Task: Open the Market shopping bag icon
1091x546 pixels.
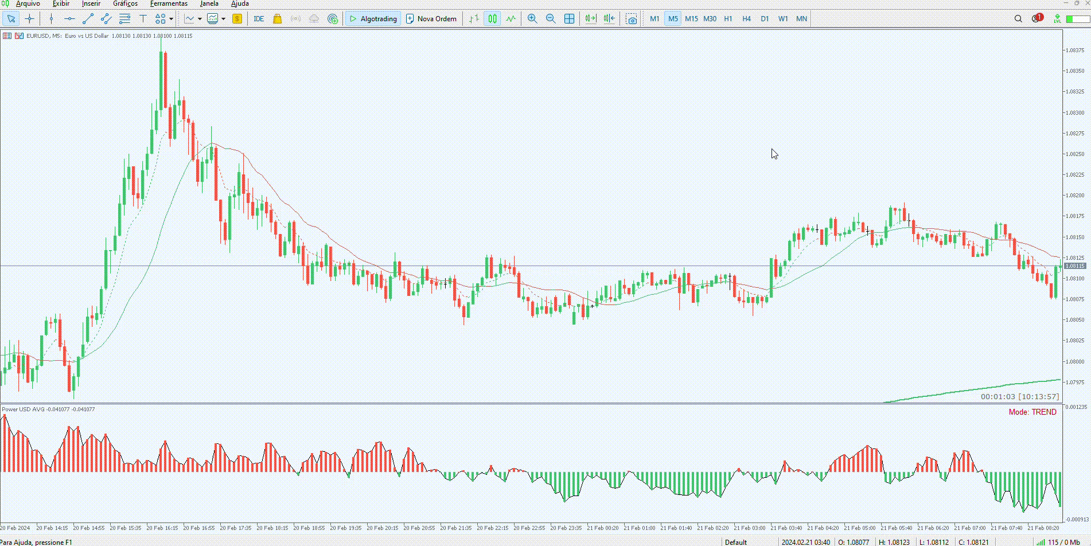Action: click(x=277, y=19)
